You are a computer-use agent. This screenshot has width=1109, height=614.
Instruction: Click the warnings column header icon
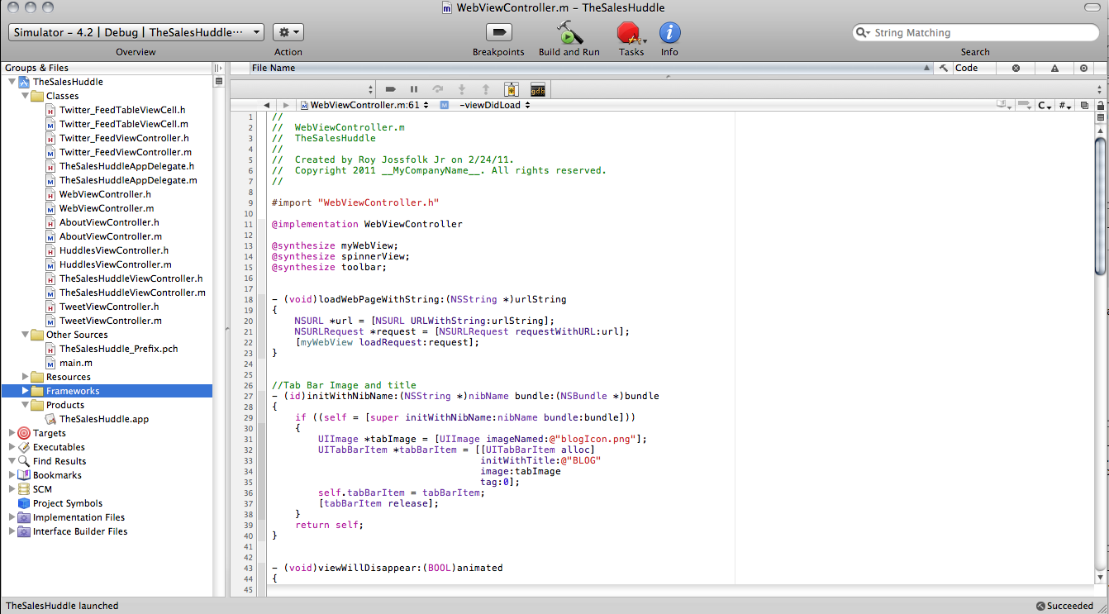1054,68
